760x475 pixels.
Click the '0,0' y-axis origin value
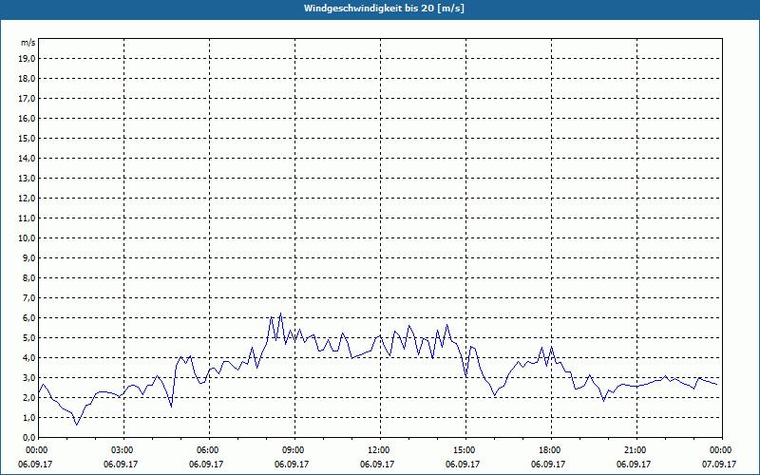pyautogui.click(x=28, y=437)
